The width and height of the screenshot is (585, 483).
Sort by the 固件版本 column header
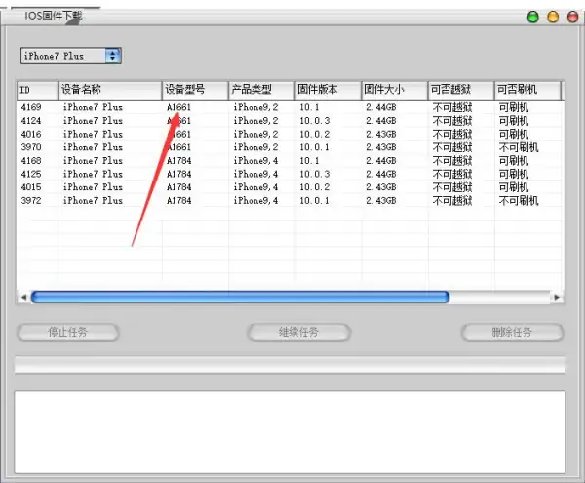tap(328, 90)
